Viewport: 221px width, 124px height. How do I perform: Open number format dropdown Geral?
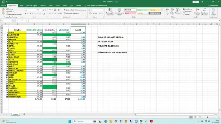click(103, 10)
